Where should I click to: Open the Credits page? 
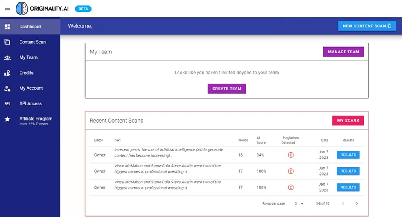click(30, 73)
